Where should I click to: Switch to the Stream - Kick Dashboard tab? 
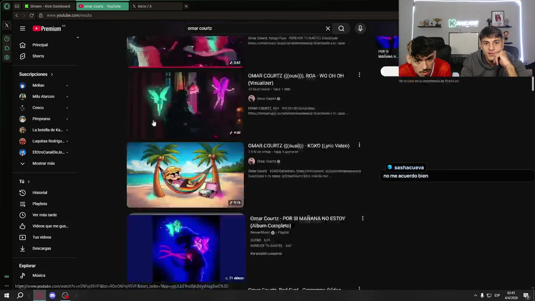(49, 6)
